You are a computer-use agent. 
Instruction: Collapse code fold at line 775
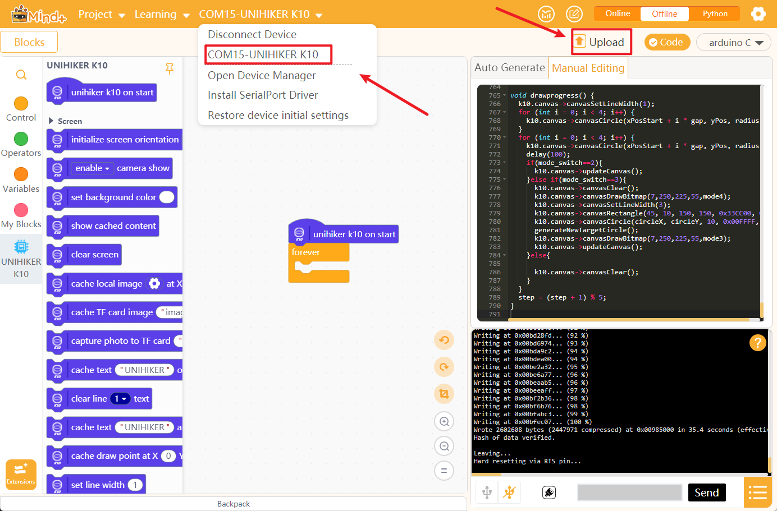click(505, 179)
